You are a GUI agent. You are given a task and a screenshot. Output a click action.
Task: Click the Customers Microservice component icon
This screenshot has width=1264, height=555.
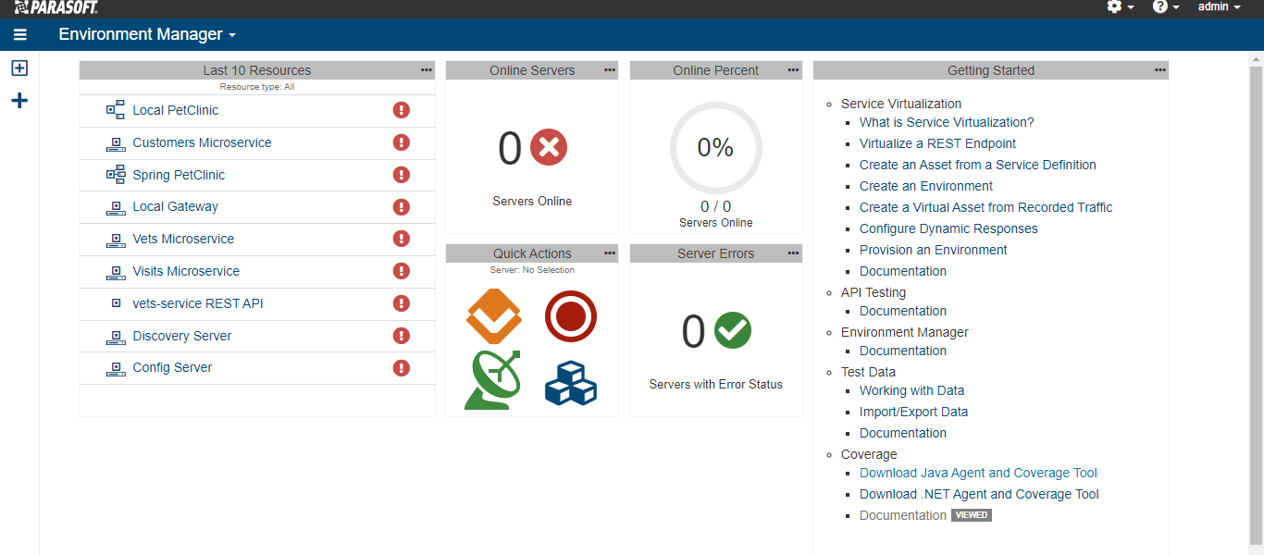(x=116, y=143)
